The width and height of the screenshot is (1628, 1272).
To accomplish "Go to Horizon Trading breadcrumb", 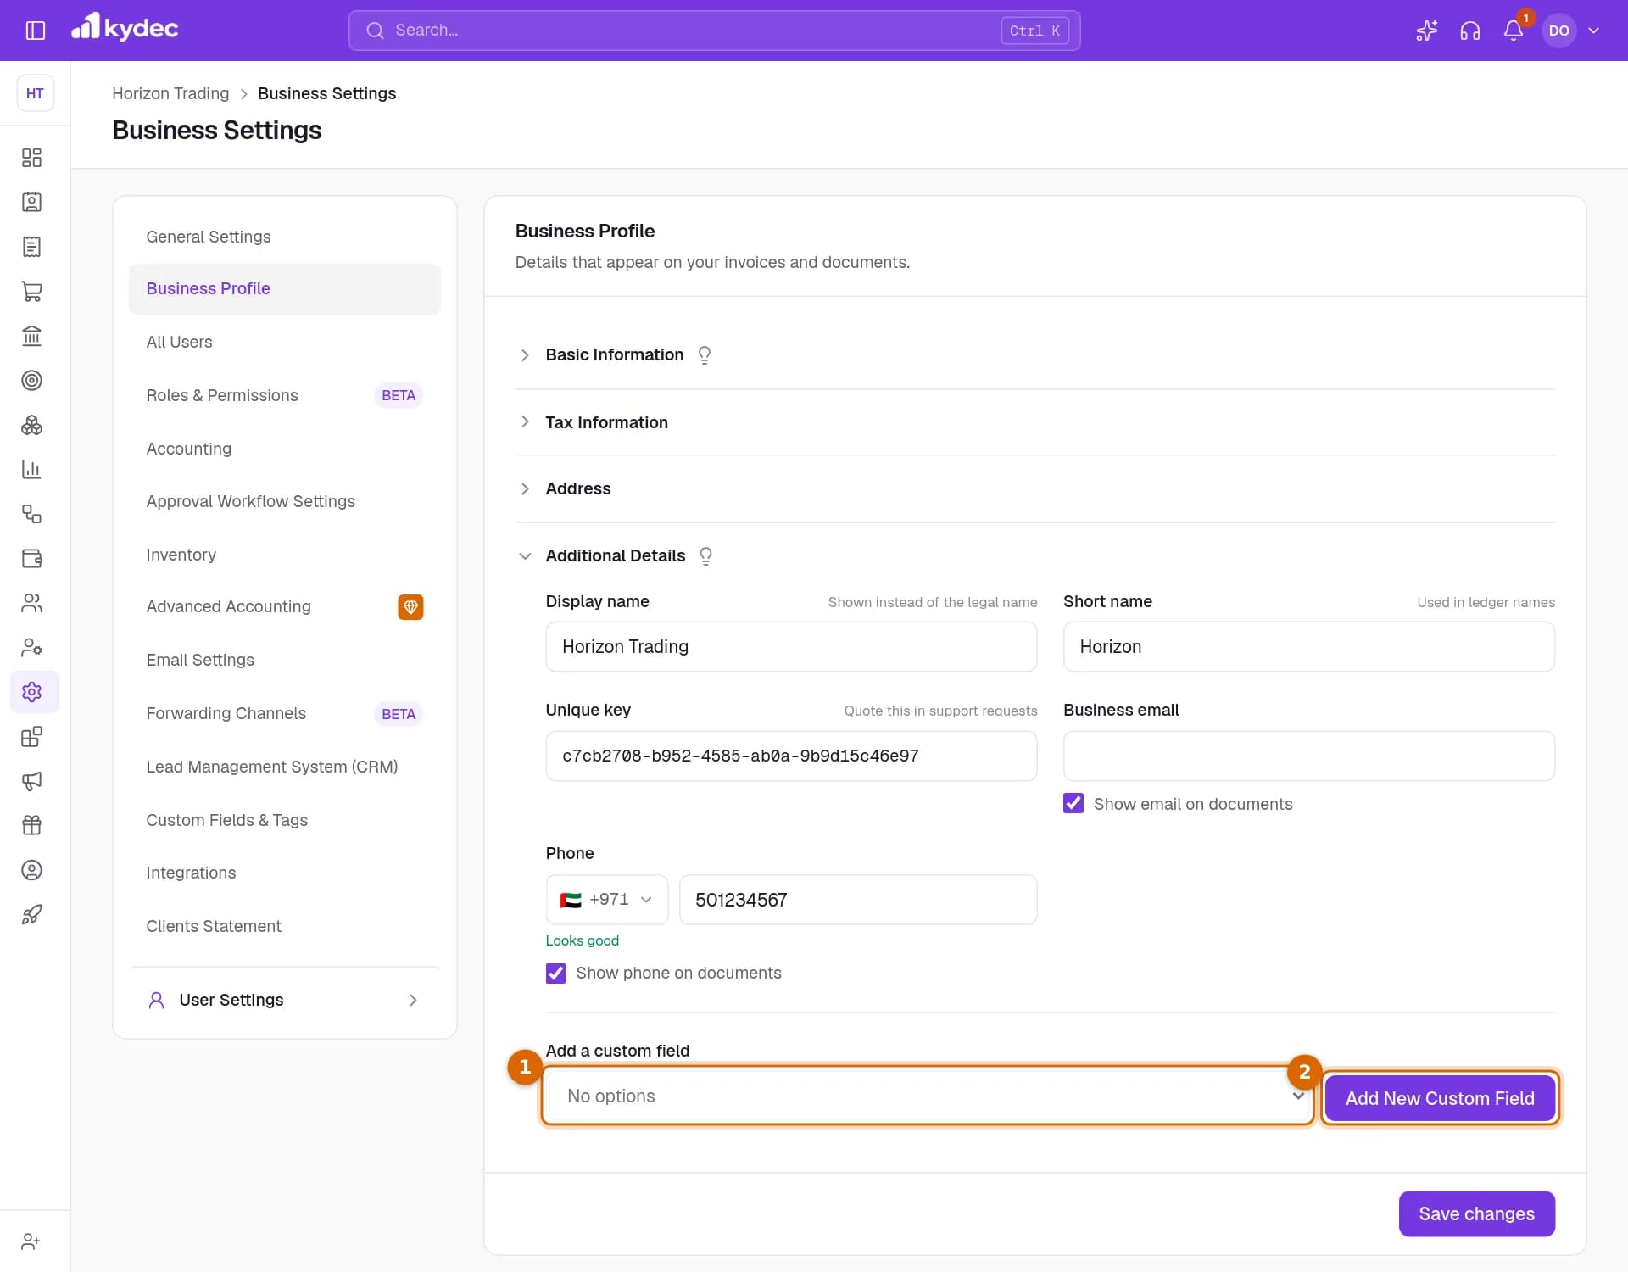I will [170, 93].
